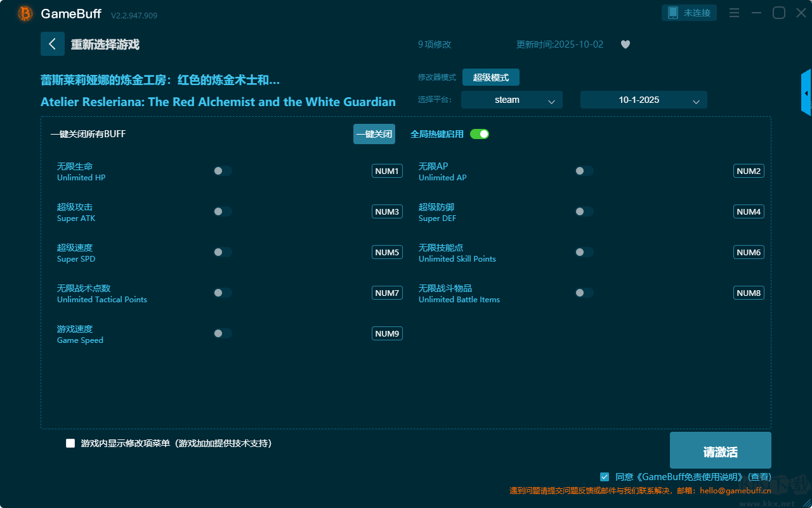The image size is (812, 508).
Task: Click the back arrow to reselect game
Action: pyautogui.click(x=53, y=44)
